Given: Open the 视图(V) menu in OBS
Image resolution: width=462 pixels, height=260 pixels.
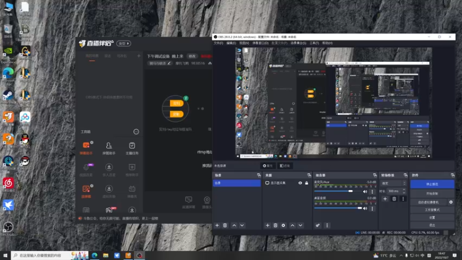Looking at the screenshot, I should [244, 43].
